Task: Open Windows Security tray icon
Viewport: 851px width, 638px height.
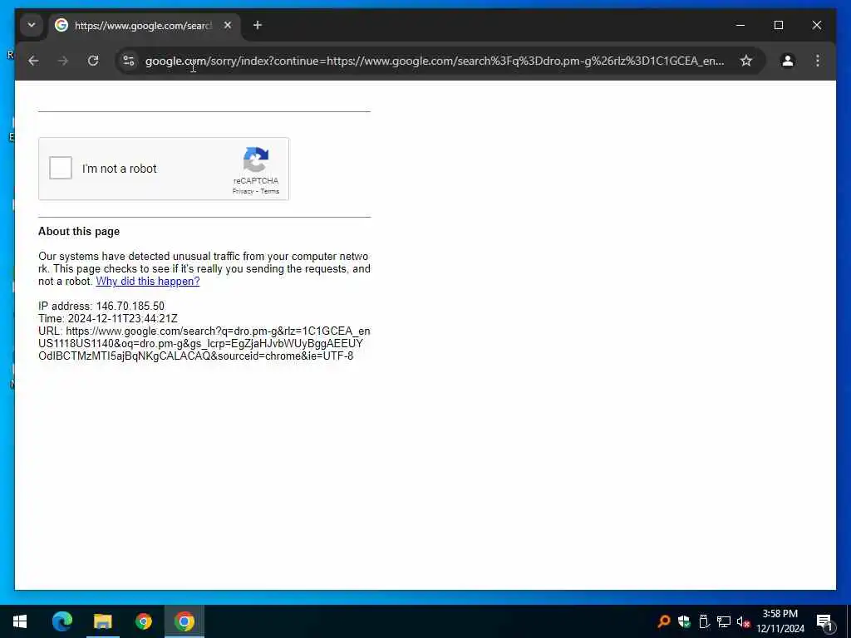Action: click(x=684, y=621)
